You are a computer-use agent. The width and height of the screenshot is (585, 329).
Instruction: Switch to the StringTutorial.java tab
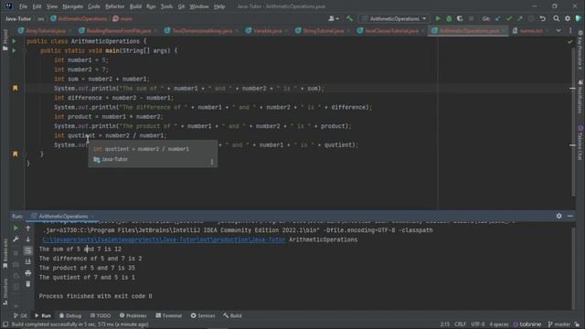[x=323, y=31]
